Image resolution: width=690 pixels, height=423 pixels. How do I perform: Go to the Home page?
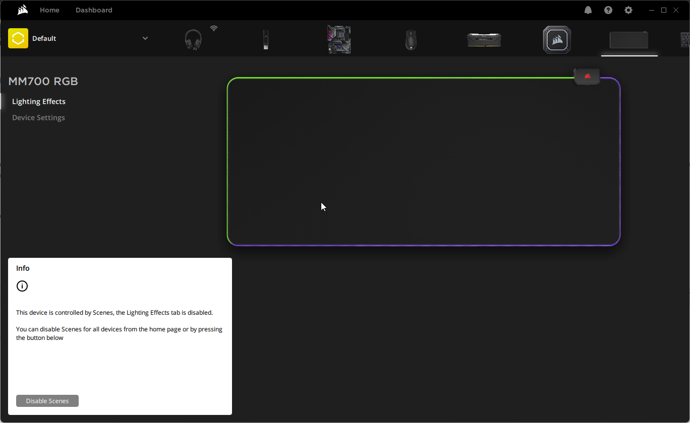(49, 10)
